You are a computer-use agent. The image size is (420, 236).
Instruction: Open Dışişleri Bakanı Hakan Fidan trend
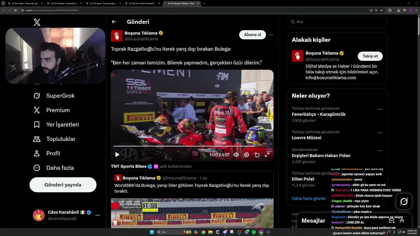pyautogui.click(x=321, y=156)
